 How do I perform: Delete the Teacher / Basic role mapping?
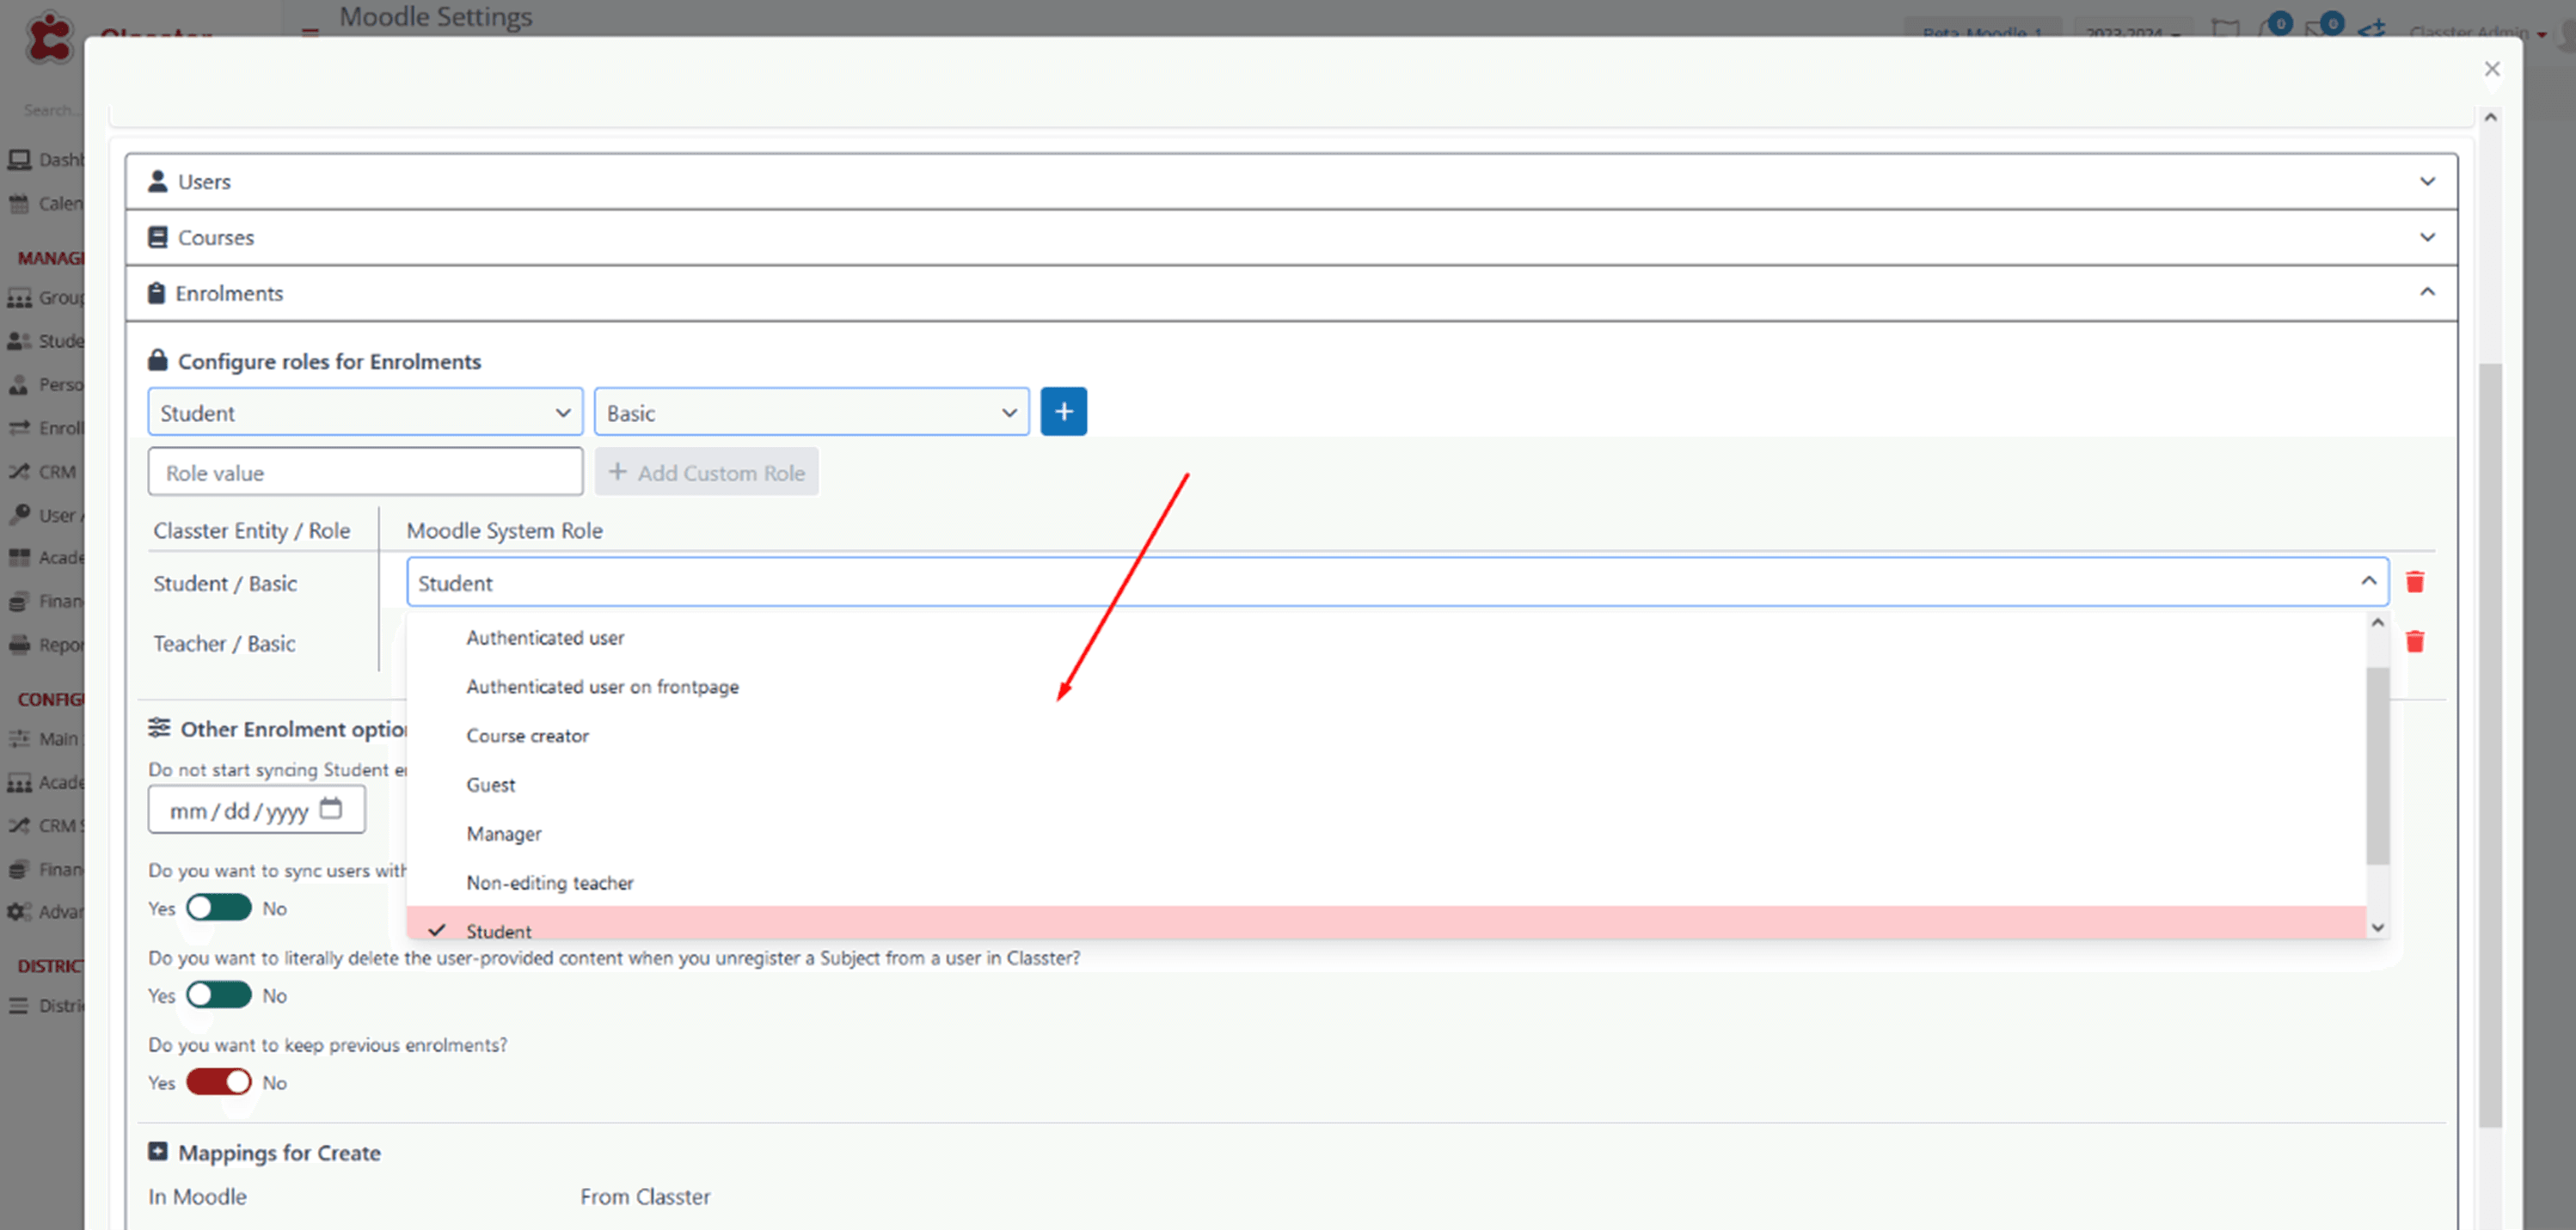[x=2414, y=642]
